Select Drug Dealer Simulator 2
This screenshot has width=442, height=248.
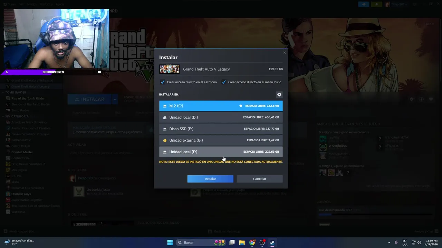coord(28,164)
